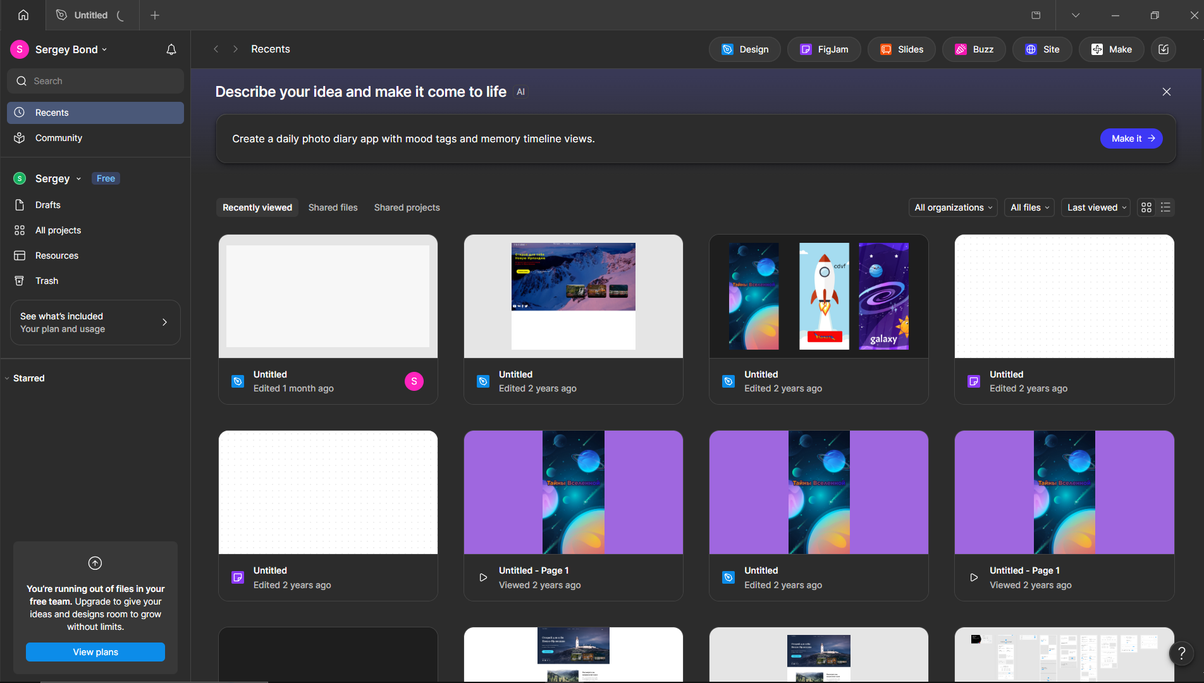Click design icon on second-row Untitled planets card
Image resolution: width=1204 pixels, height=683 pixels.
point(728,577)
